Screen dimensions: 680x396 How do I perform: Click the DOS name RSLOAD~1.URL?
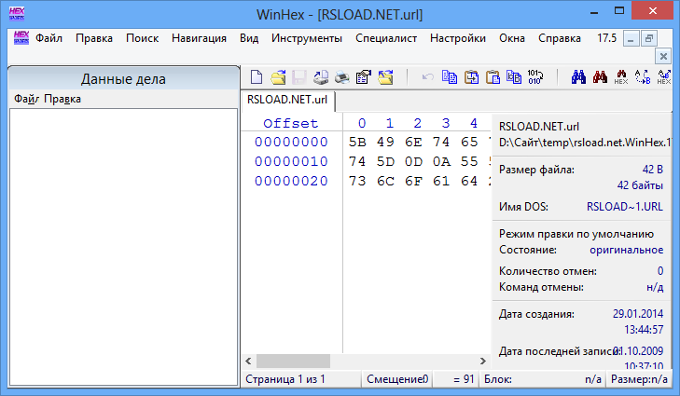(624, 207)
